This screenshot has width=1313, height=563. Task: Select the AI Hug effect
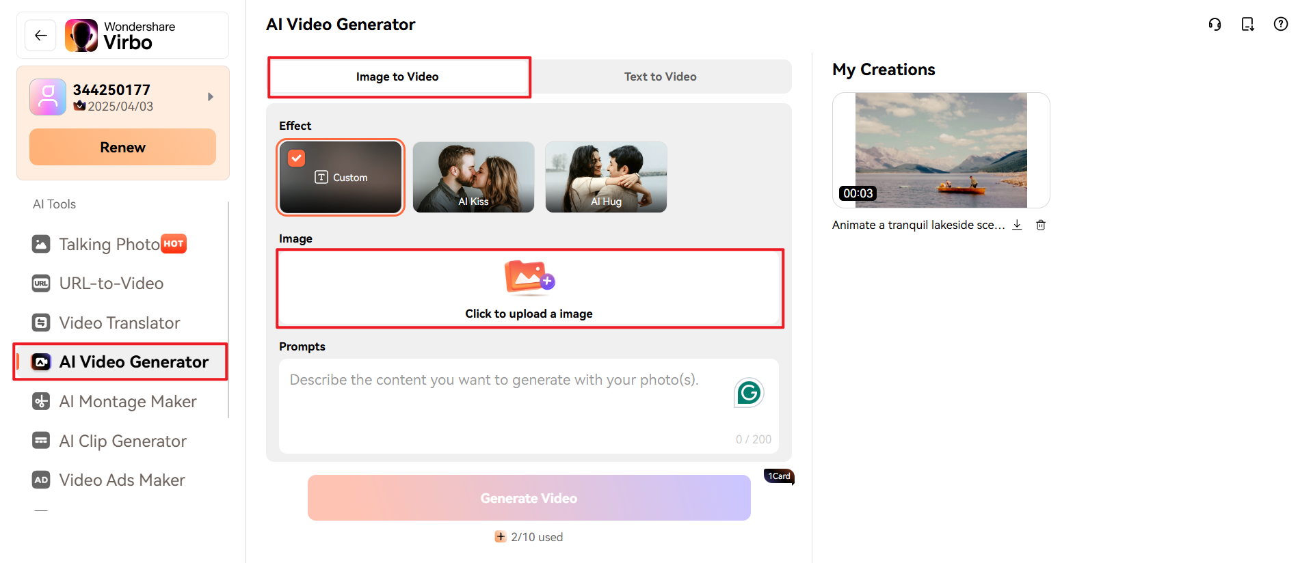606,177
